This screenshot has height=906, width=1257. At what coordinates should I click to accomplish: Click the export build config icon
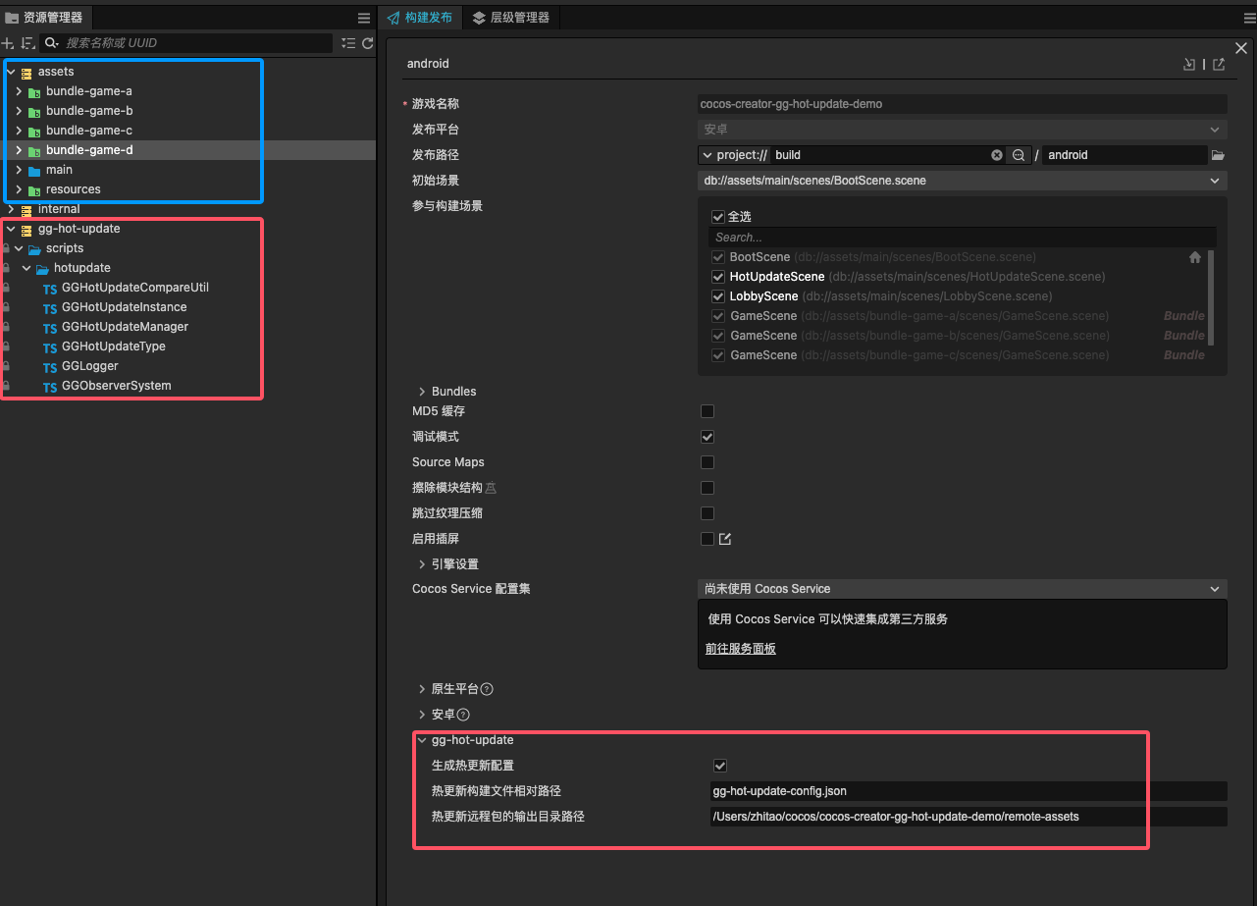1219,64
